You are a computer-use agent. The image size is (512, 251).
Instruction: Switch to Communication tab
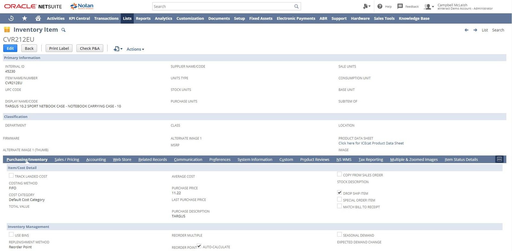[x=188, y=159]
